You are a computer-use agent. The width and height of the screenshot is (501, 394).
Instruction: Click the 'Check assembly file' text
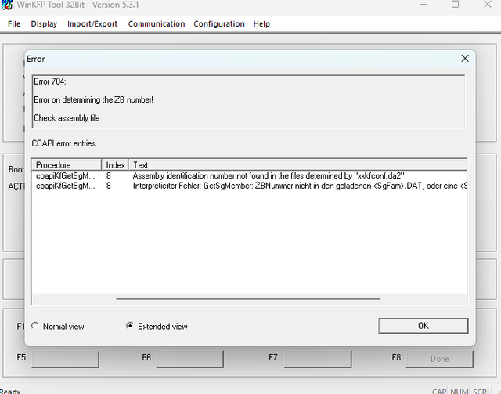(x=67, y=118)
